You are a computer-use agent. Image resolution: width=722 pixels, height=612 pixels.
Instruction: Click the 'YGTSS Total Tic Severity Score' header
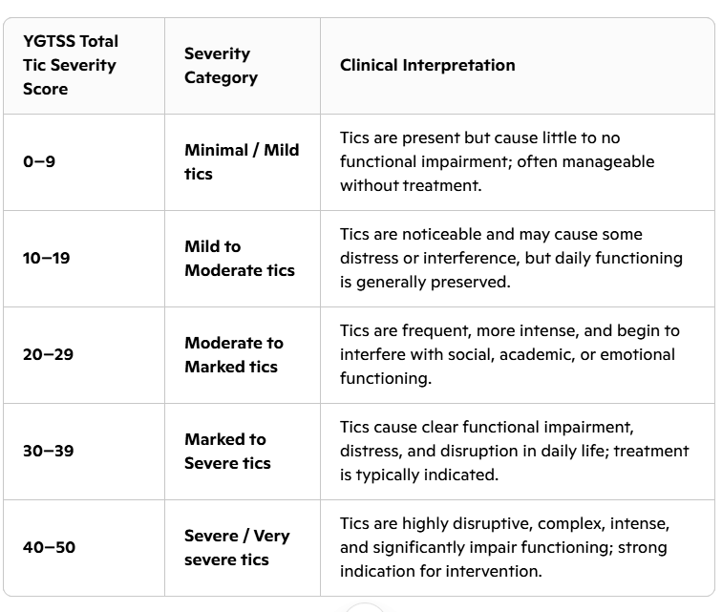(x=71, y=66)
